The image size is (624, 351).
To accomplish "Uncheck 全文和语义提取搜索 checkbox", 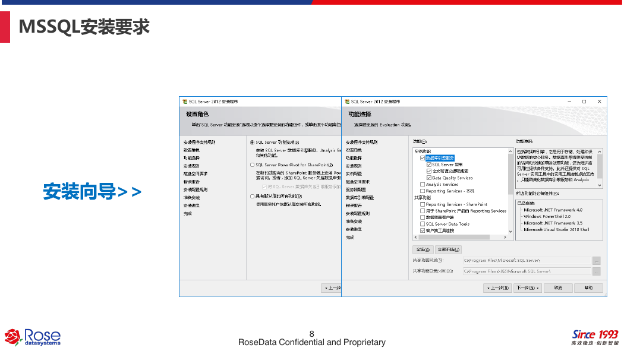I will 429,171.
